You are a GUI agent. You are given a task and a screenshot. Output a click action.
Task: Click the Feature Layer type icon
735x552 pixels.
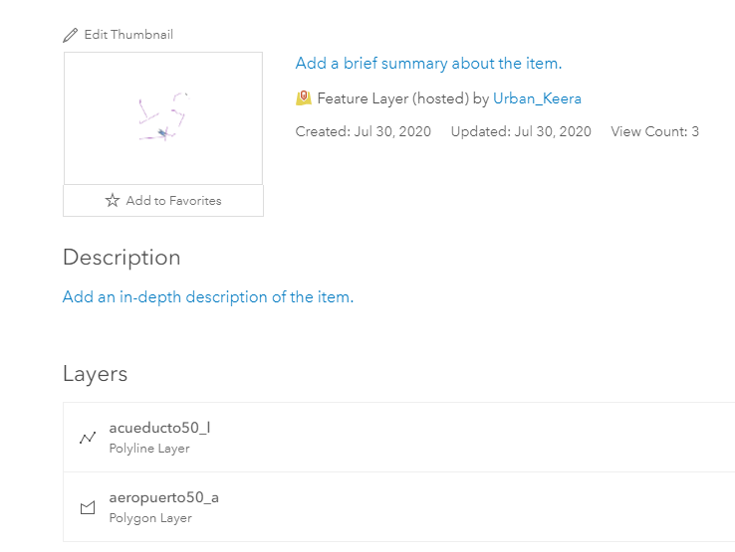(x=304, y=98)
